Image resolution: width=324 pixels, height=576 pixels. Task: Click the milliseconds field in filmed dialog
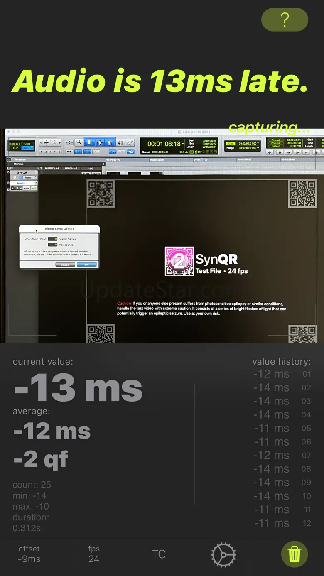pos(53,245)
